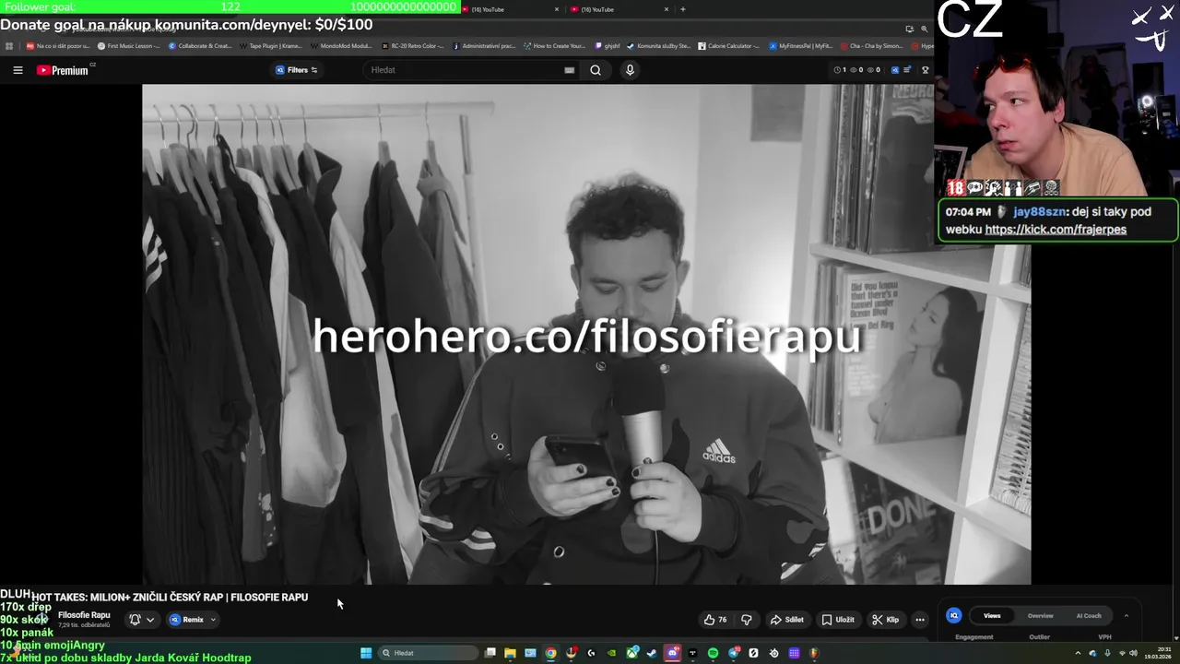Screen dimensions: 1180x664
Task: Select the vidIQ Views tab
Action: 992,615
